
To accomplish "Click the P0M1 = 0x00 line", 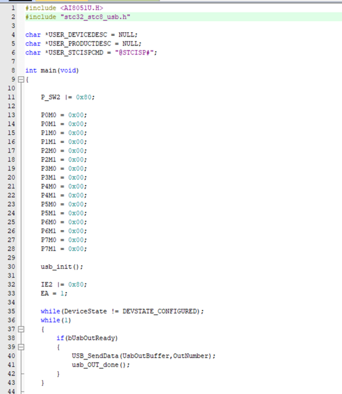I will click(x=64, y=124).
